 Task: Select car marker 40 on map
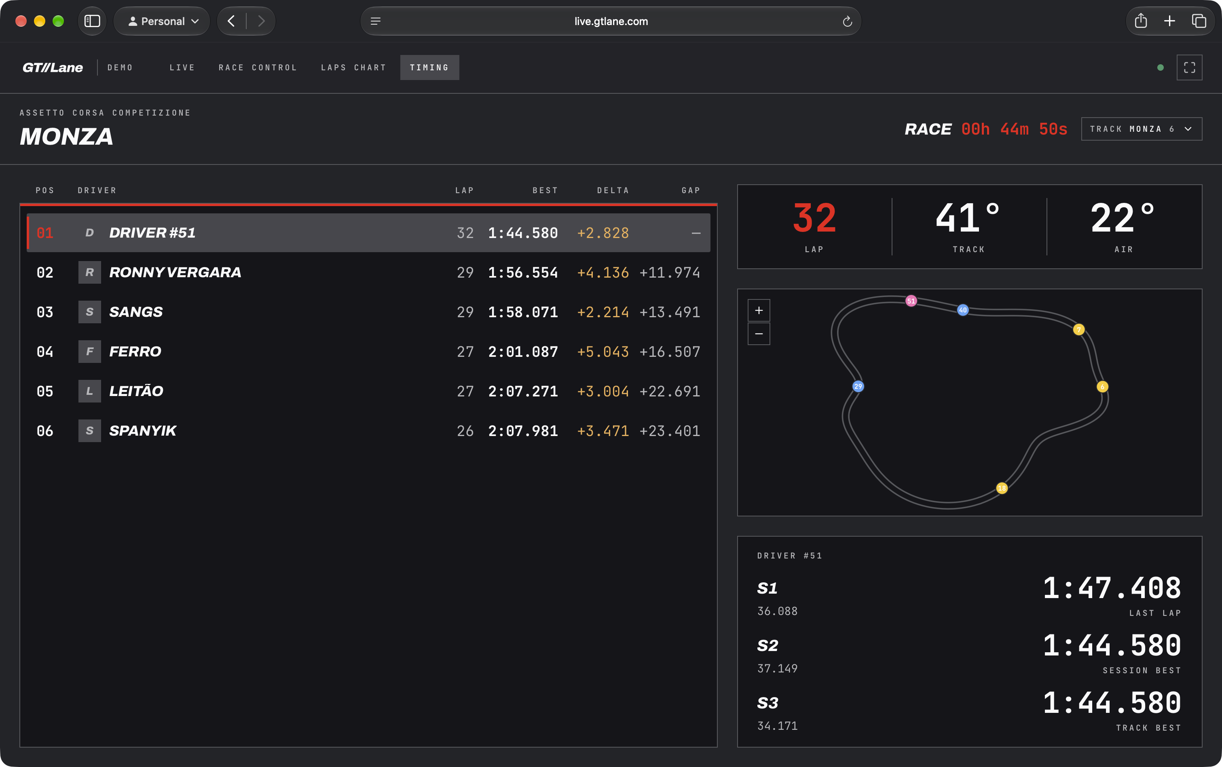tap(963, 310)
